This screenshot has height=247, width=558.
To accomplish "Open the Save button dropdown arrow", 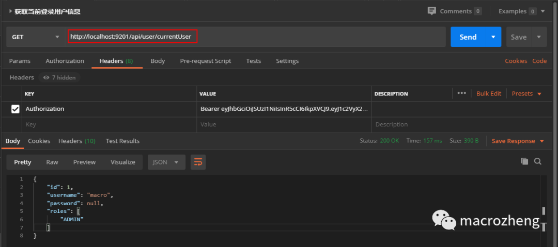I will (x=539, y=37).
